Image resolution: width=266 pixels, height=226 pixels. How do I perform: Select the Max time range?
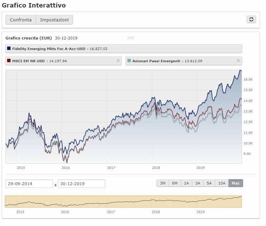pos(236,183)
